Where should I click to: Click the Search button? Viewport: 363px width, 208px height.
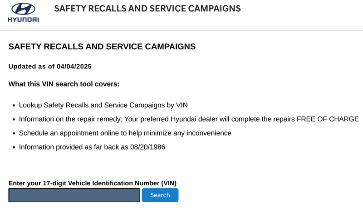coord(160,195)
